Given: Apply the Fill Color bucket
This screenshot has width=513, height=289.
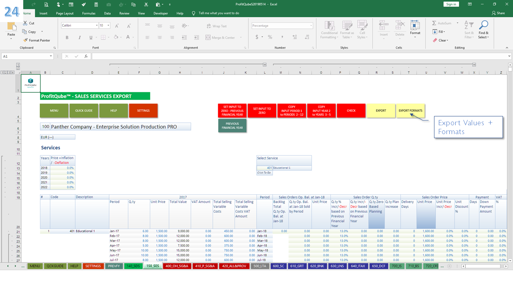Looking at the screenshot, I should coord(115,37).
